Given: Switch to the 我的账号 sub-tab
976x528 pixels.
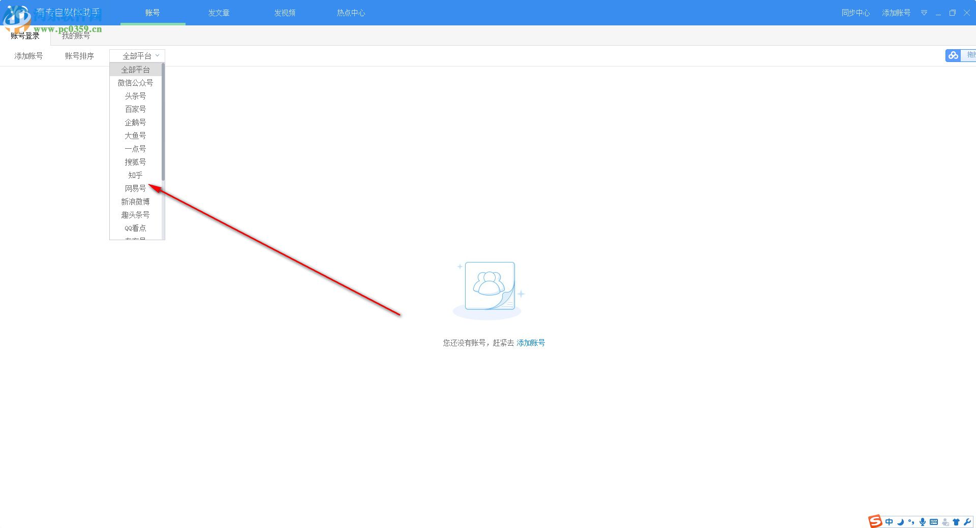Looking at the screenshot, I should [76, 36].
